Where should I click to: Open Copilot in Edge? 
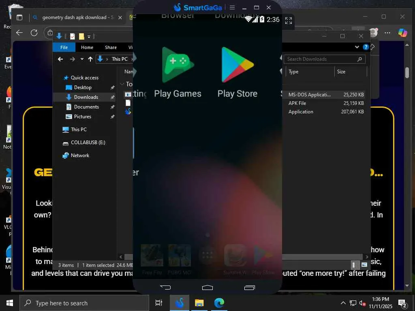click(x=402, y=32)
